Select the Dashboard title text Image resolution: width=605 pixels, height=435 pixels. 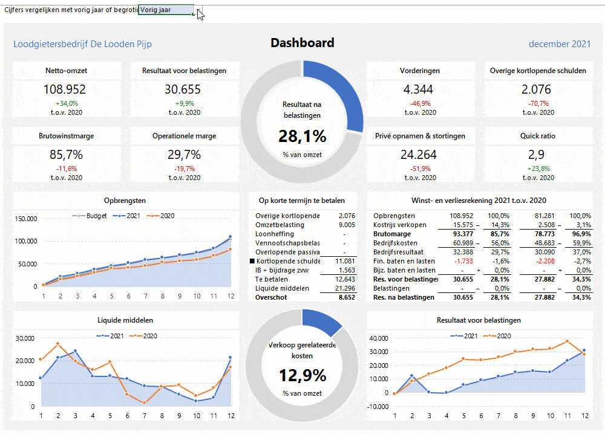click(x=302, y=43)
